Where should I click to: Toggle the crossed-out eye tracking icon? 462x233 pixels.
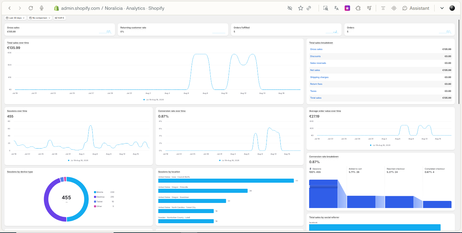coord(290,8)
